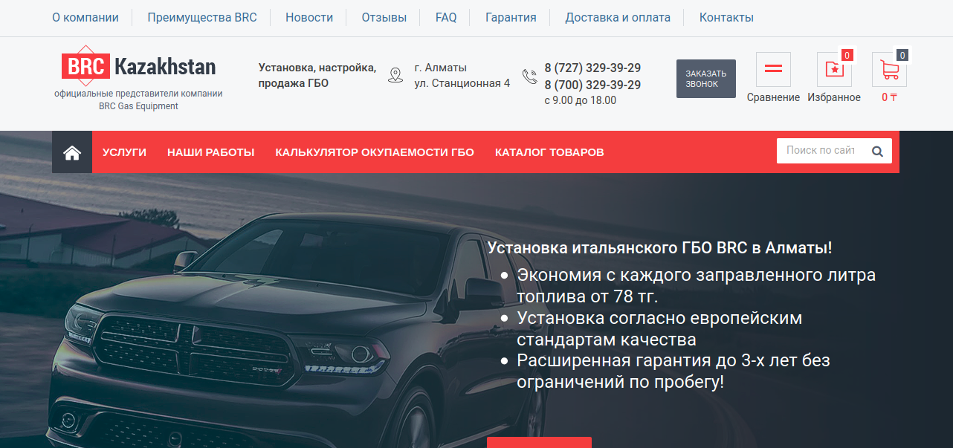Click the home icon in red navbar
The image size is (953, 448).
[72, 152]
